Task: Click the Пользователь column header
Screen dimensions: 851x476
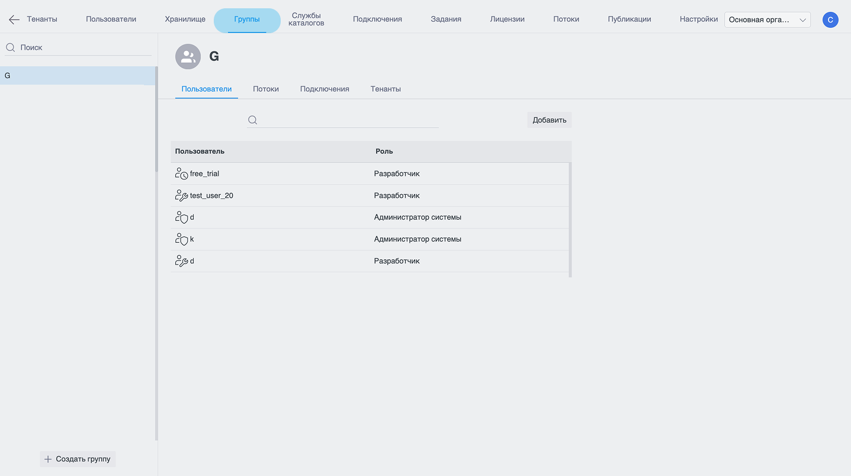Action: [200, 152]
